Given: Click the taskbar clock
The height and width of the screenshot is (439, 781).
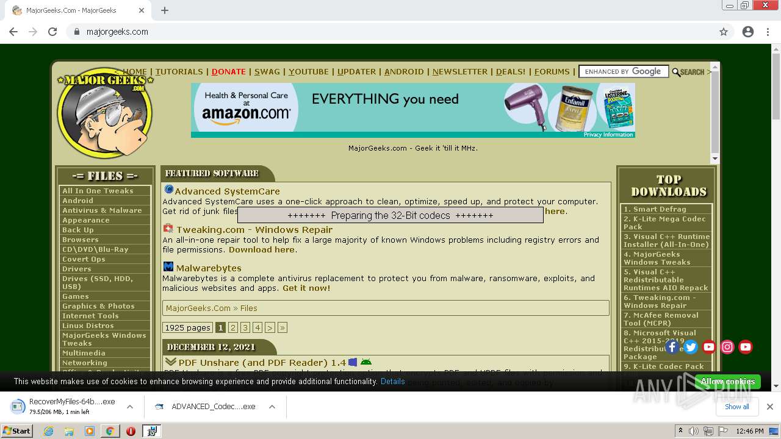Looking at the screenshot, I should (750, 431).
